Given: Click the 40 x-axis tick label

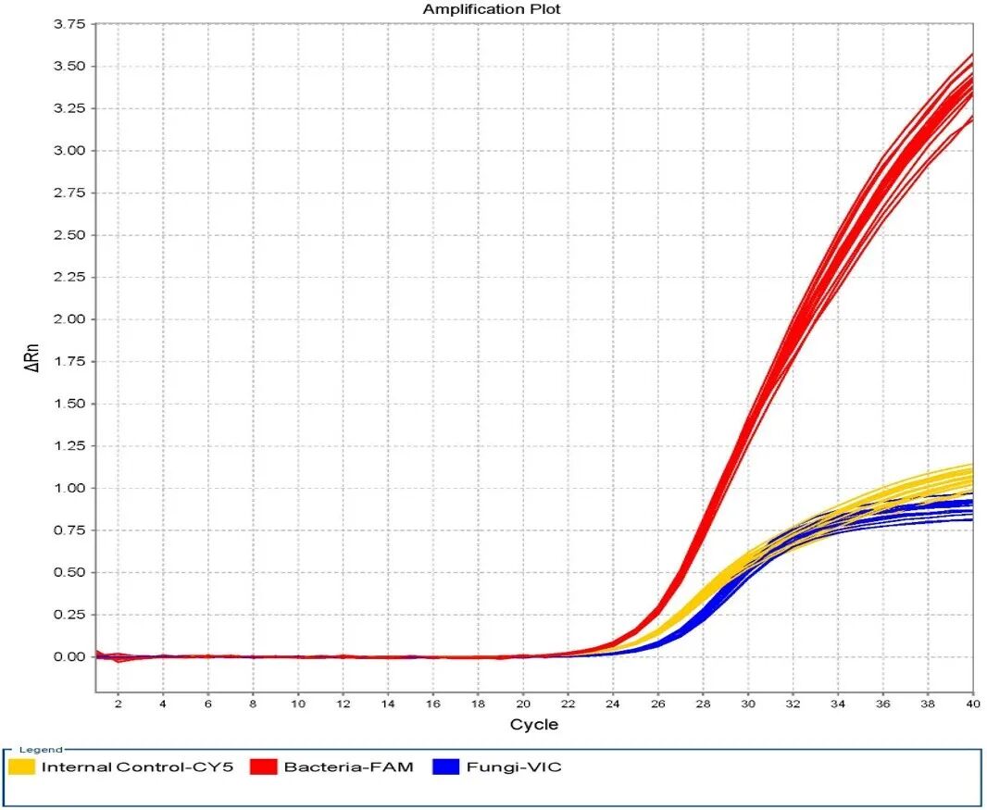Looking at the screenshot, I should (972, 704).
